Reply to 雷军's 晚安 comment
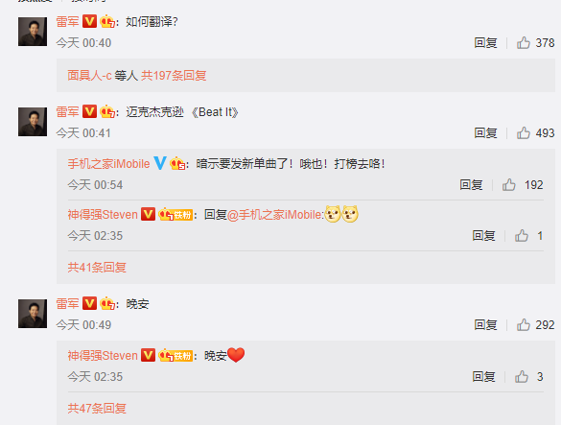561x425 pixels. pyautogui.click(x=485, y=325)
